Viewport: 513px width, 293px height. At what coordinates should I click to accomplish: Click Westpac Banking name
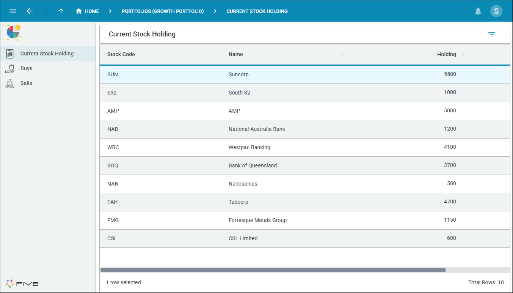click(249, 147)
